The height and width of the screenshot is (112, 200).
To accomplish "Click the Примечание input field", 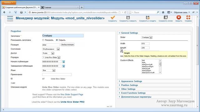I will coord(57,75).
